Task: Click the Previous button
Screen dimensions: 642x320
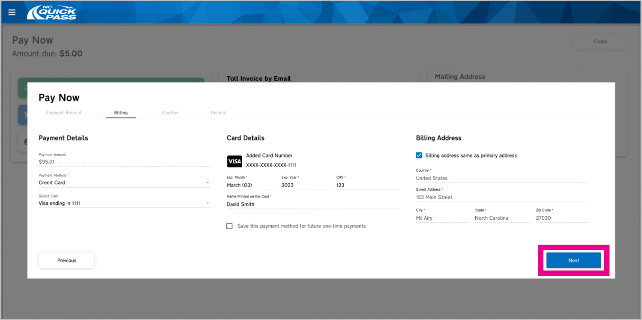Action: [66, 260]
